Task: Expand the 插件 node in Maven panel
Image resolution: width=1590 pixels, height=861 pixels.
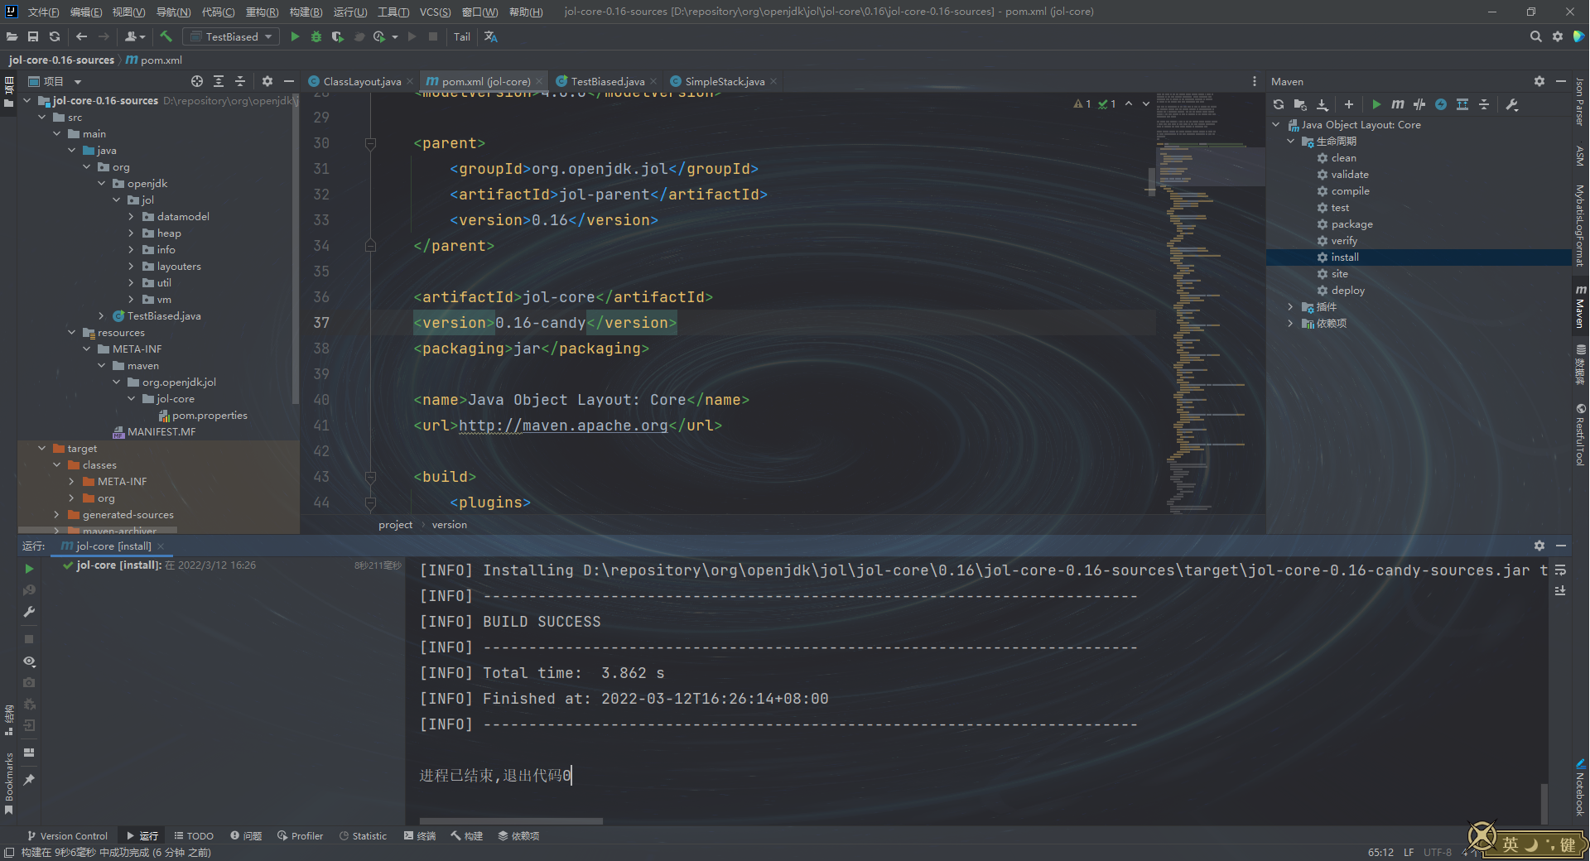Action: pos(1290,307)
